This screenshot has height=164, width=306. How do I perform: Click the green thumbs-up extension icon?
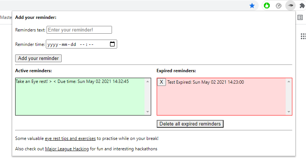[266, 6]
